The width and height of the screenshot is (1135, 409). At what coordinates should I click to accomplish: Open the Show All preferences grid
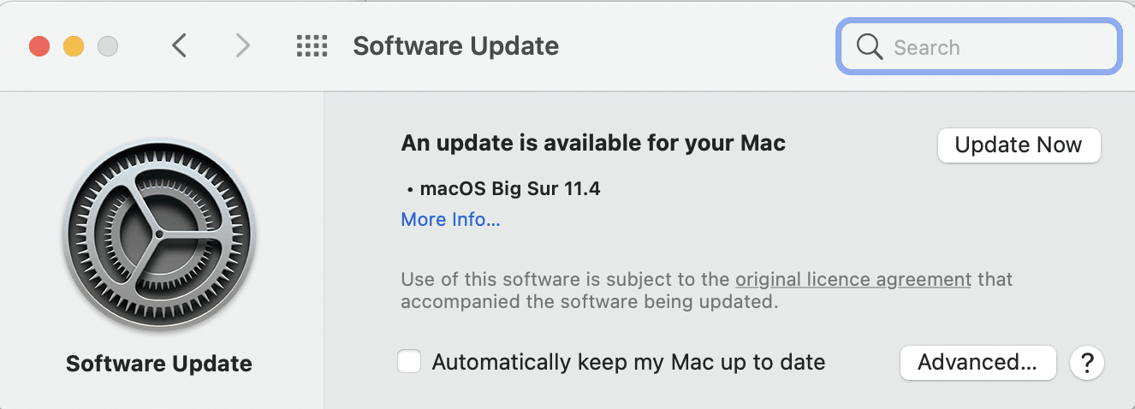pyautogui.click(x=312, y=46)
